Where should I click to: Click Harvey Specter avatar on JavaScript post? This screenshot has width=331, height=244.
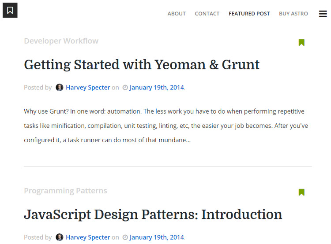(60, 237)
